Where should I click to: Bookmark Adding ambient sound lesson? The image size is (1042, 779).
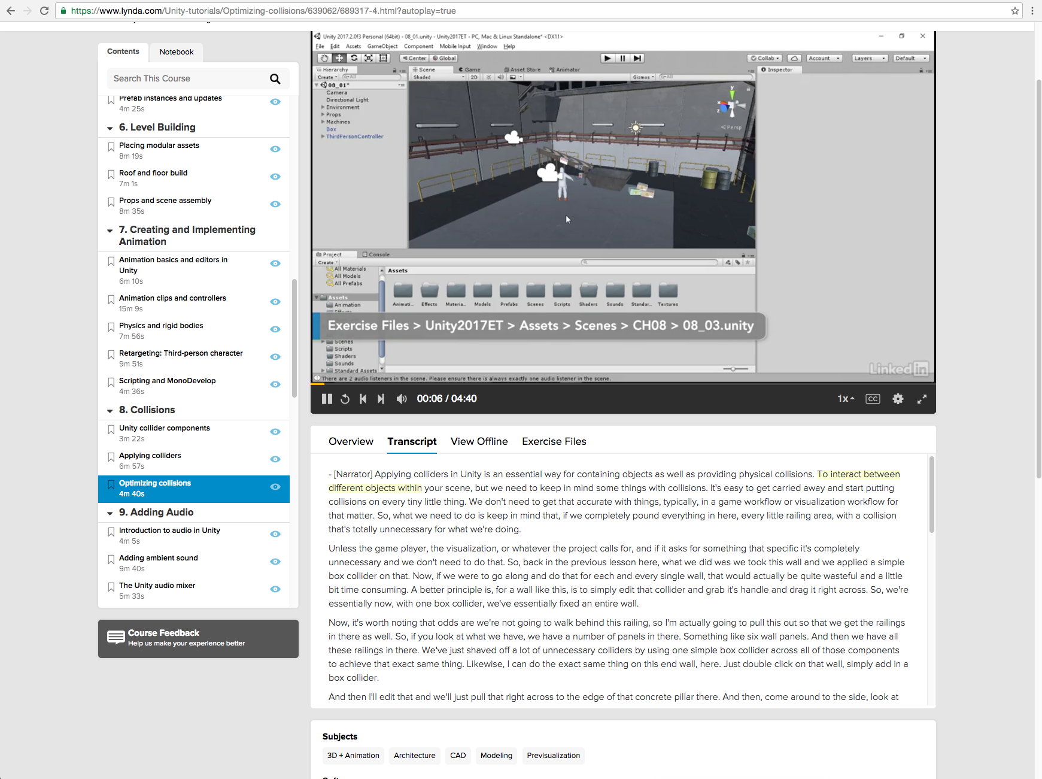point(111,559)
